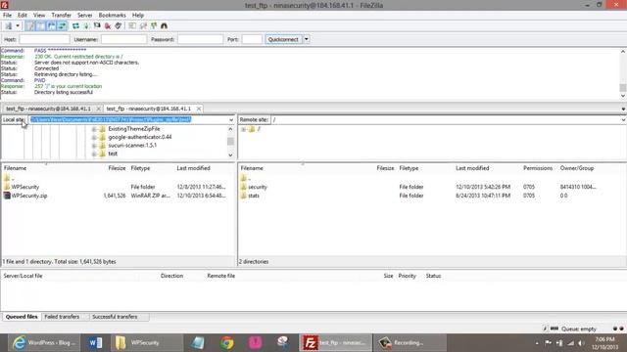The image size is (627, 352).
Task: Switch to the Successful transfers tab
Action: [115, 317]
